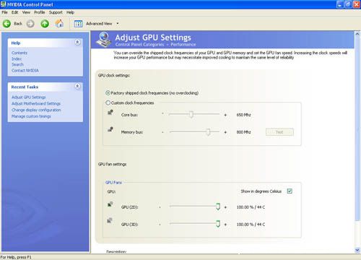
Task: Click the Test button
Action: coord(279,132)
